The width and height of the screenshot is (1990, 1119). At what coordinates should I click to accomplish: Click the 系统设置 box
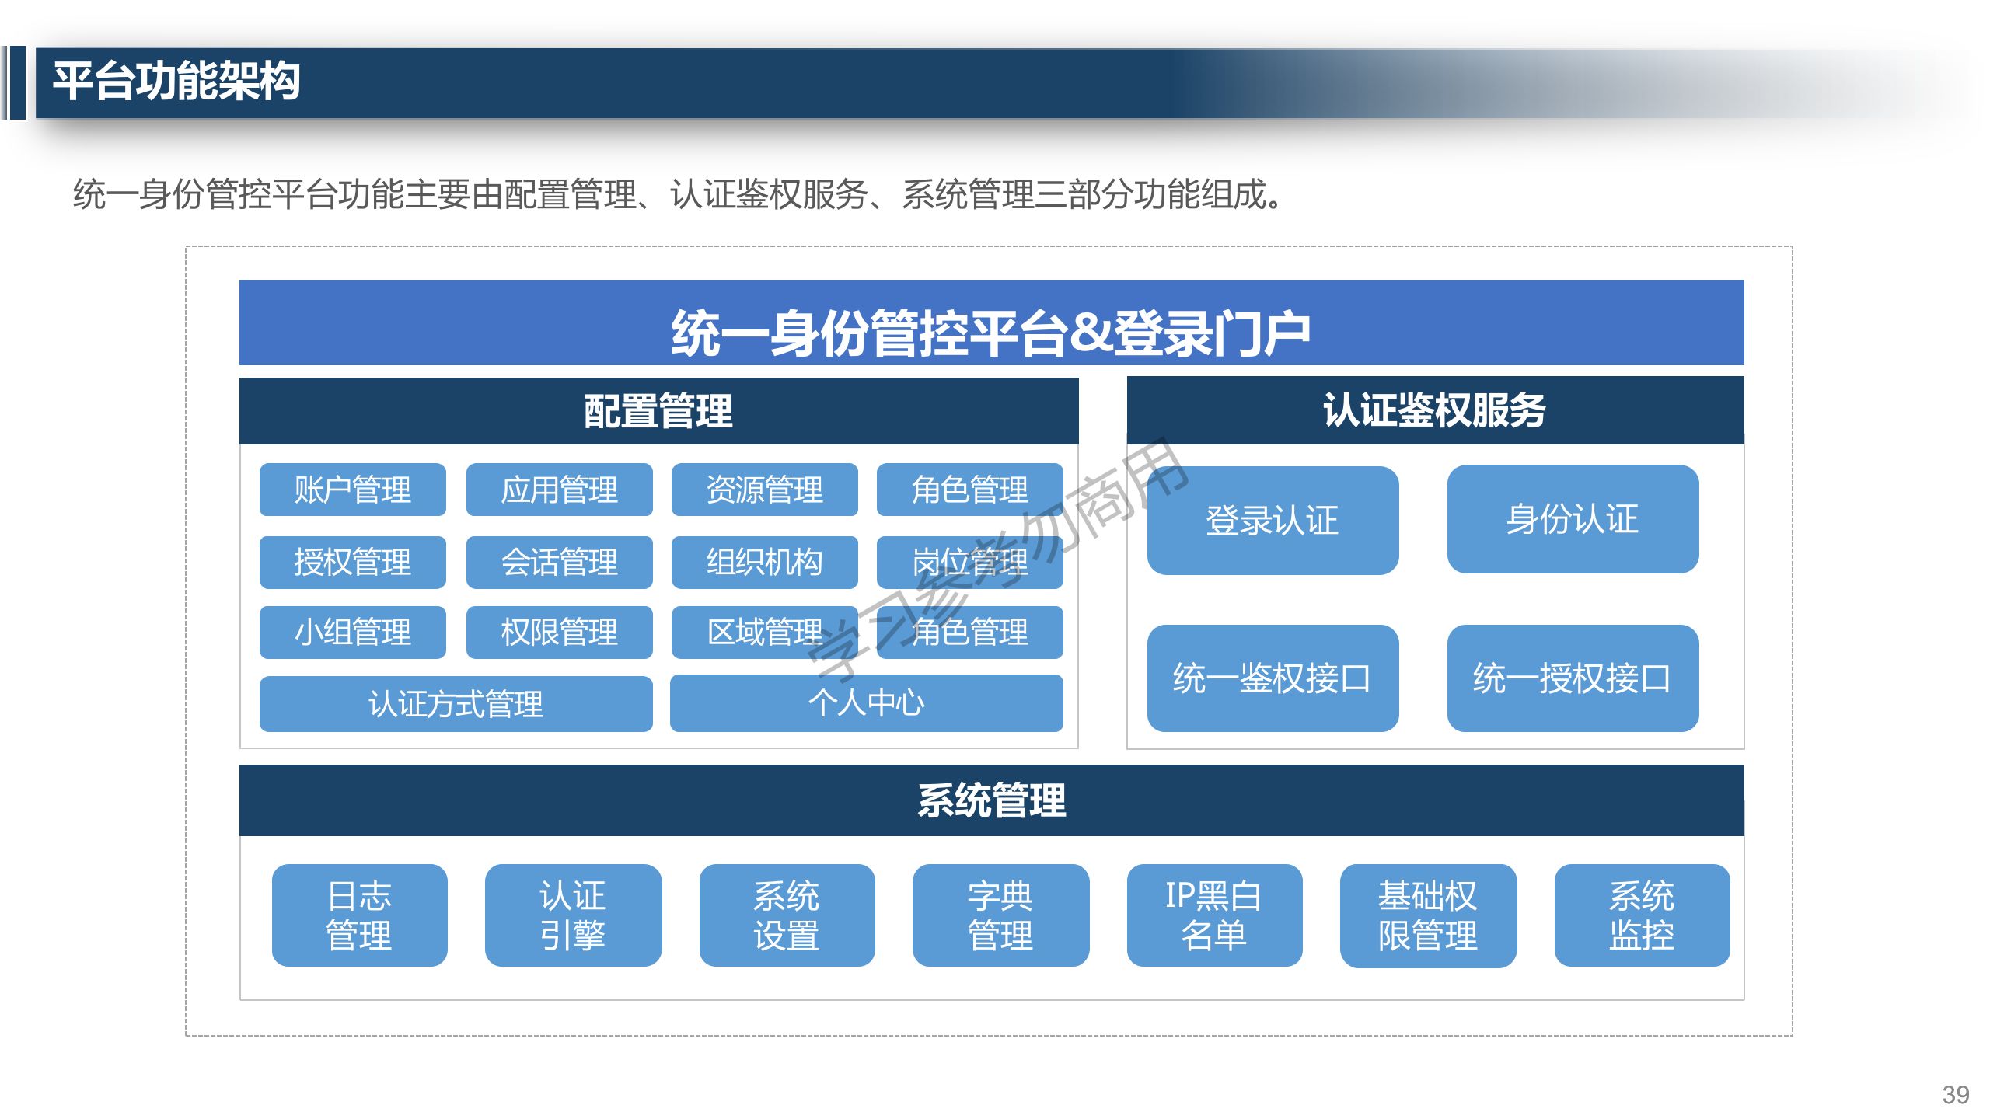click(787, 915)
